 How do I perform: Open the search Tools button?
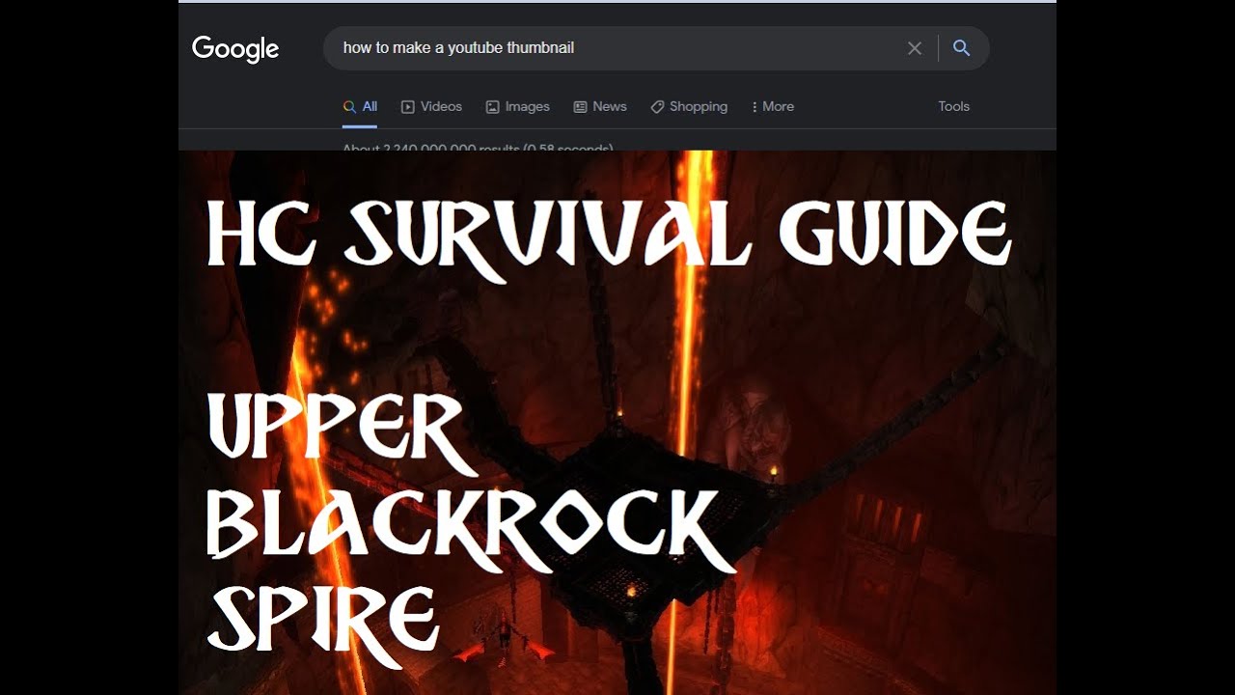(953, 107)
